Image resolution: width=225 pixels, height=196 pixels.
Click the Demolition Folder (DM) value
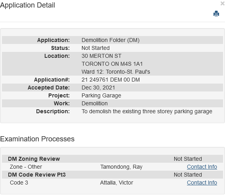click(111, 40)
